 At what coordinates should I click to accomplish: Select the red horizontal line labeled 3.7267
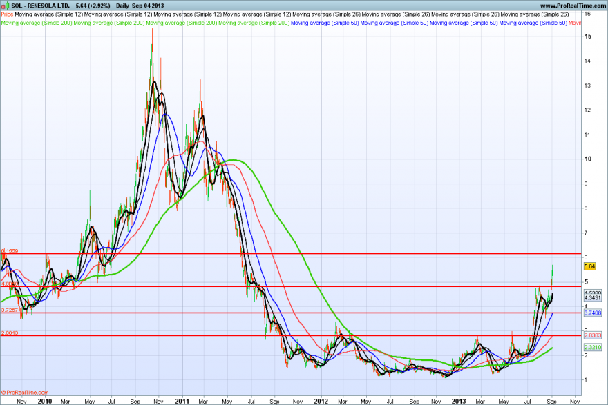(291, 313)
